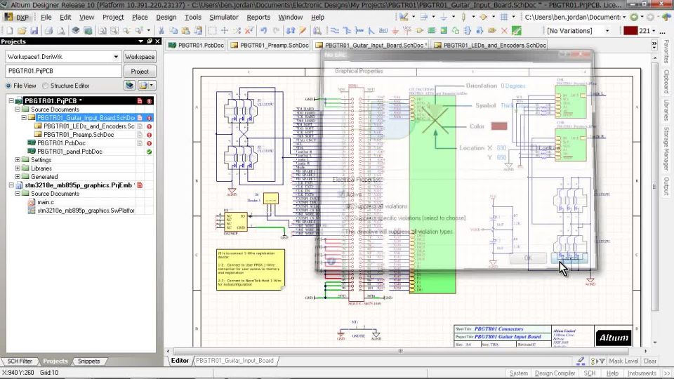Switch to the SCH Filter panel tab
This screenshot has width=674, height=379.
pyautogui.click(x=20, y=361)
